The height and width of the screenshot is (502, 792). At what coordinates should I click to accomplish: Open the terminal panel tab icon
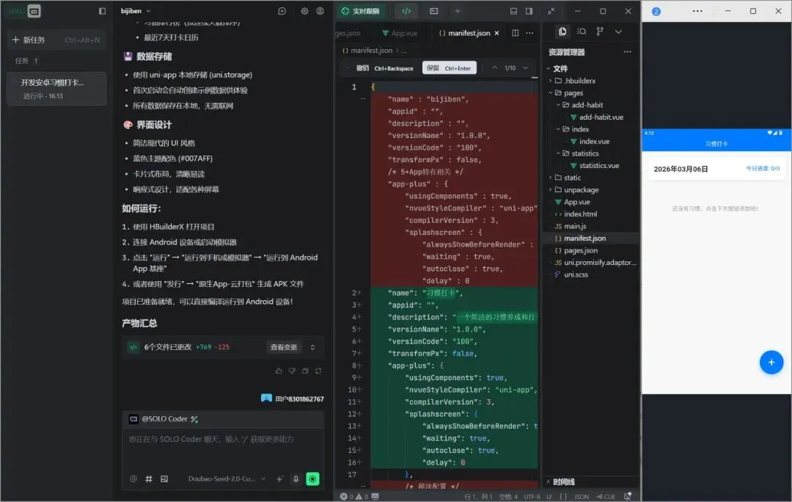pyautogui.click(x=434, y=11)
